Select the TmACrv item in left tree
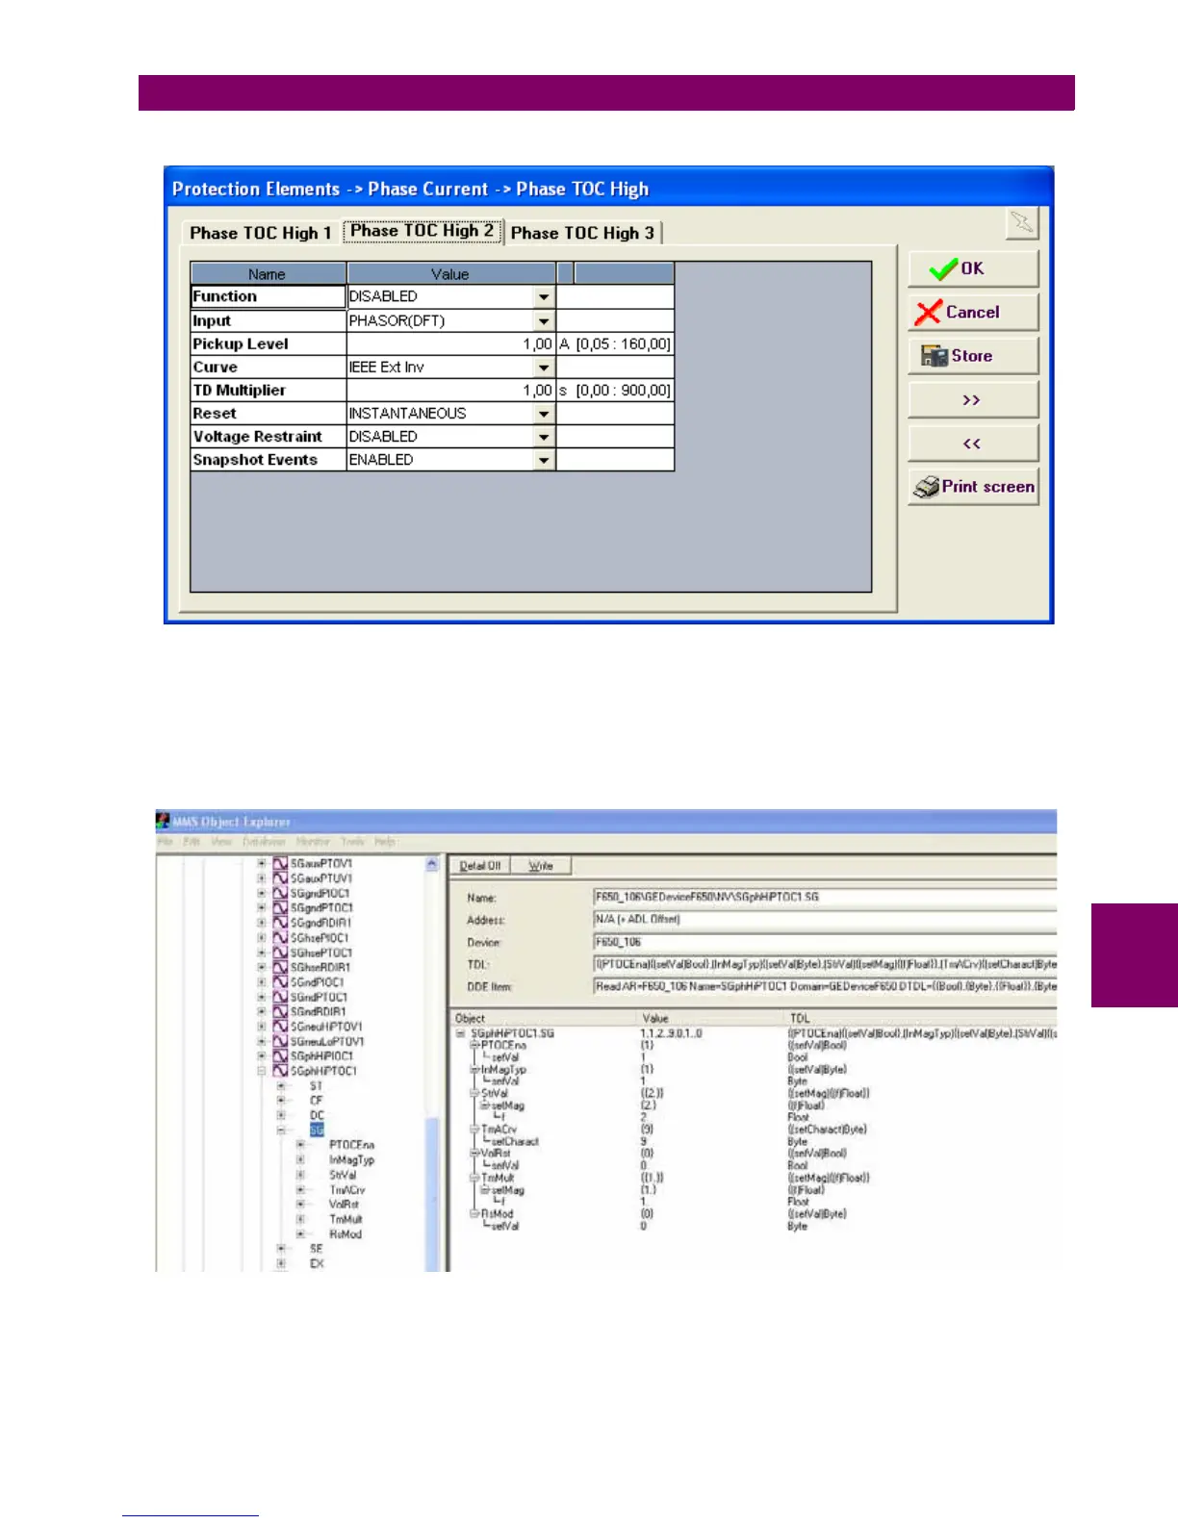This screenshot has height=1524, width=1178. pyautogui.click(x=346, y=1190)
